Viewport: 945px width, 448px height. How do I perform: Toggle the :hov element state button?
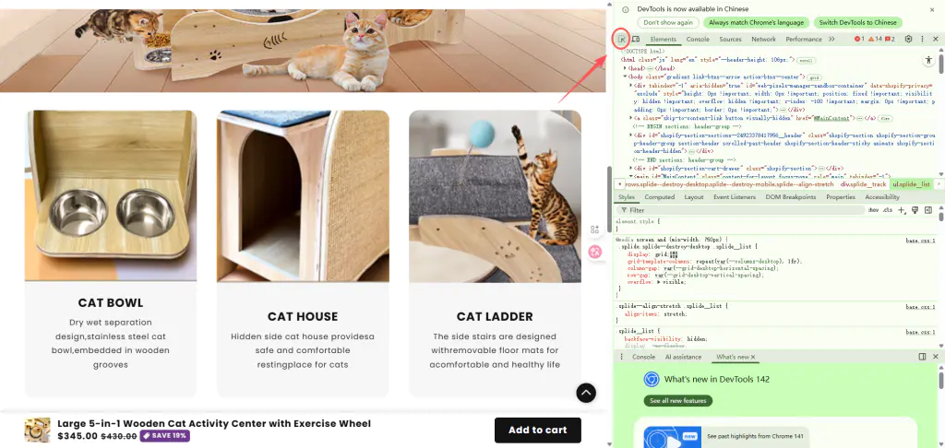[x=873, y=210]
